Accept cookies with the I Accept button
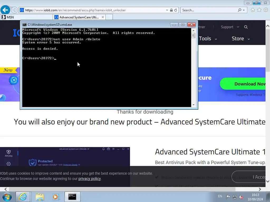Viewport: 270px width, 202px height. (249, 177)
